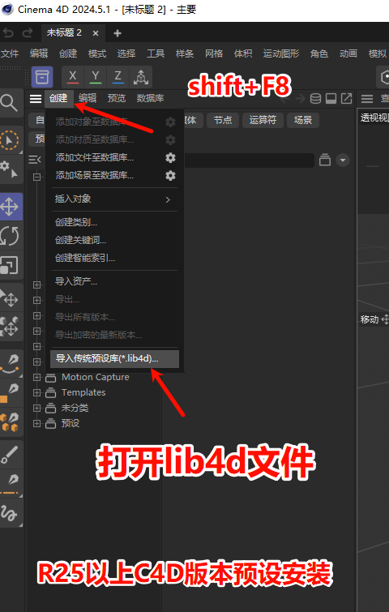This screenshot has height=612, width=389.
Task: Open settings gear for 添加场景至数据库
Action: click(x=170, y=176)
